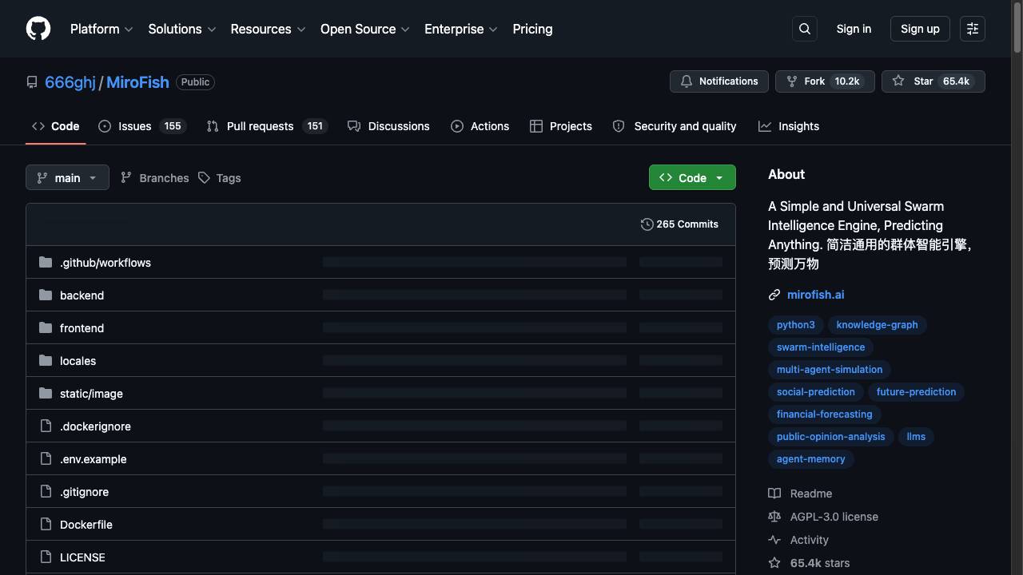The height and width of the screenshot is (575, 1023).
Task: Click the tag icon next to Tags
Action: (205, 177)
